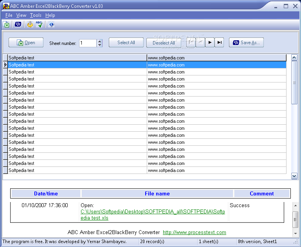The height and width of the screenshot is (247, 301).
Task: Jump to first record navigation button
Action: [x=191, y=42]
